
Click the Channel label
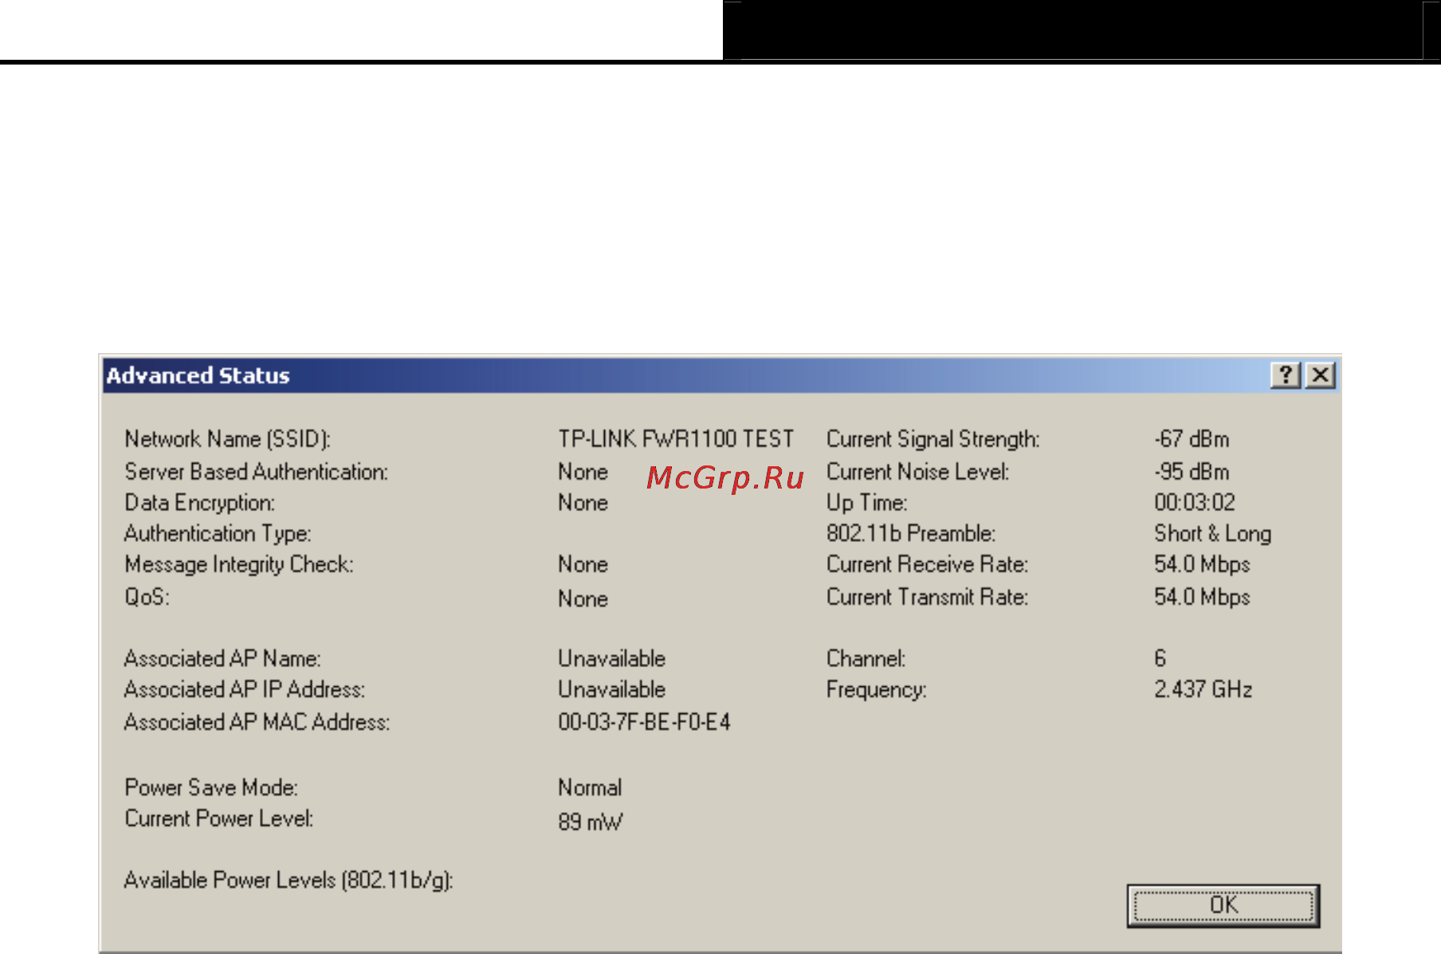coord(866,658)
